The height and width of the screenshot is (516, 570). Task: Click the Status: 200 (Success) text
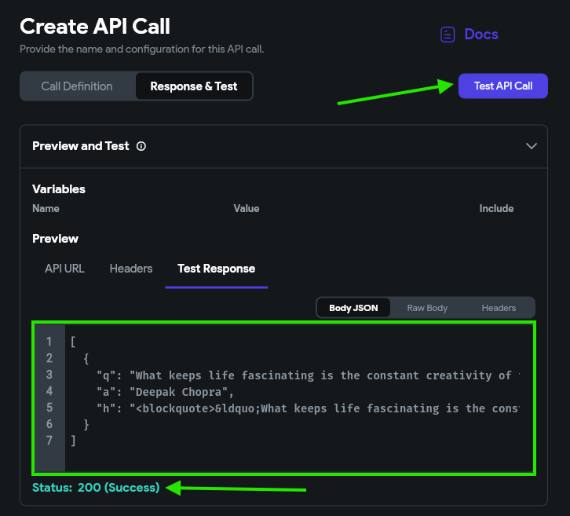click(96, 488)
